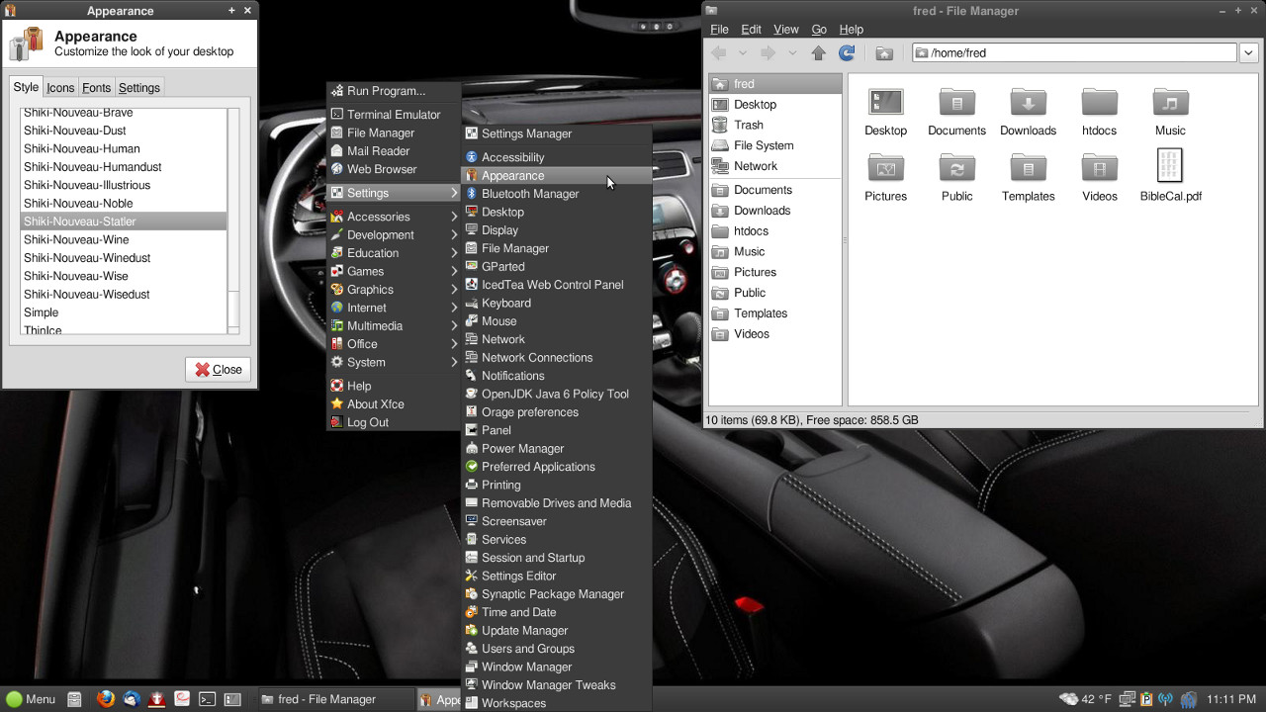The height and width of the screenshot is (712, 1266).
Task: Launch GParted from Settings submenu
Action: point(556,267)
